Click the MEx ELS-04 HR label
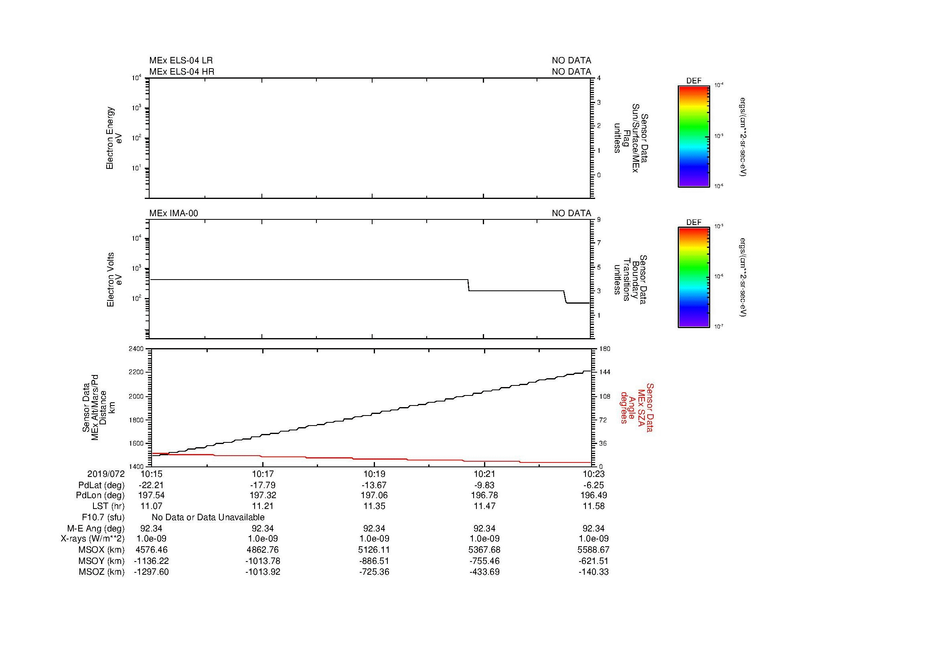This screenshot has height=663, width=938. point(182,71)
